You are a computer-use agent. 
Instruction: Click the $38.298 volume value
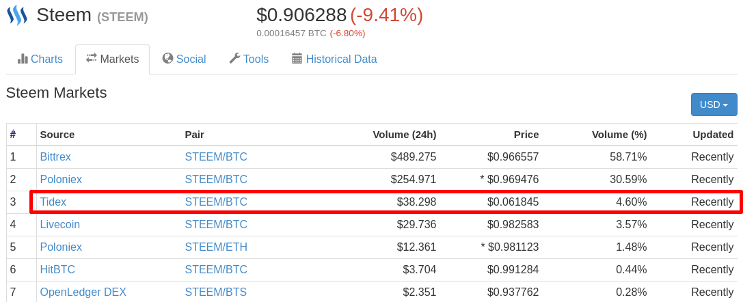point(416,202)
